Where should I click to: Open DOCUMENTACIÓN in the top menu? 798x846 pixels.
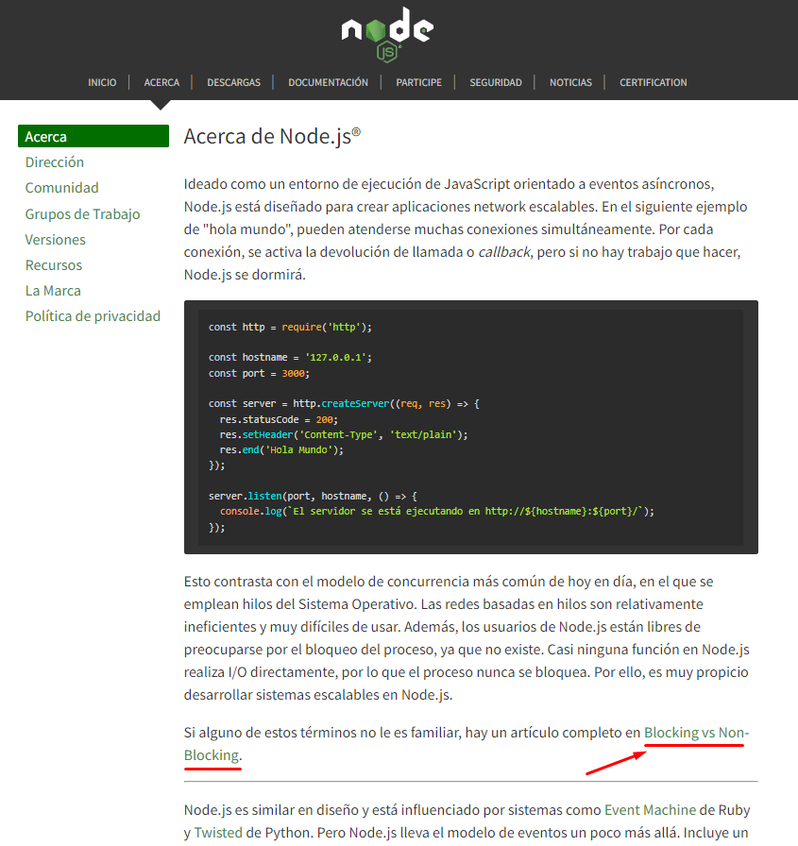pyautogui.click(x=328, y=82)
